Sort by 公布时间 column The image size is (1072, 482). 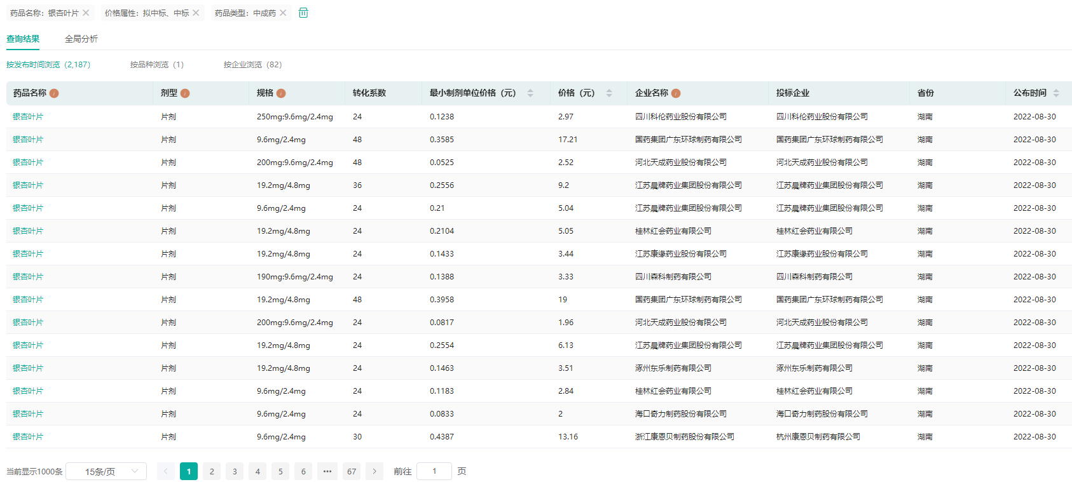pyautogui.click(x=1056, y=93)
